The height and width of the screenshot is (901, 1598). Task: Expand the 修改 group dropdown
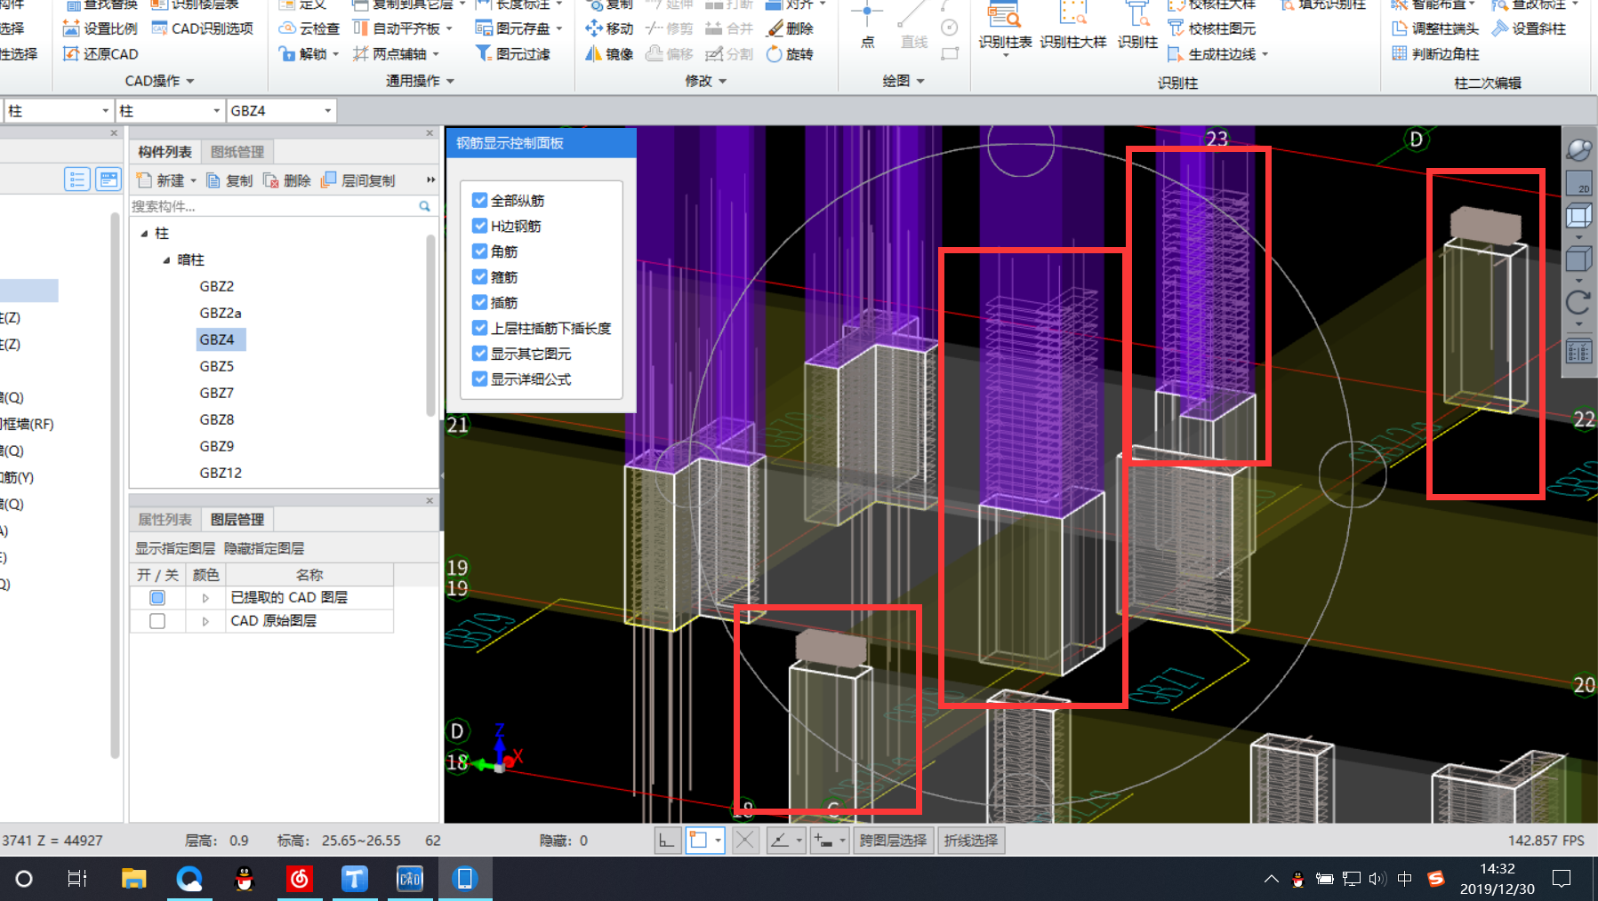coord(723,81)
